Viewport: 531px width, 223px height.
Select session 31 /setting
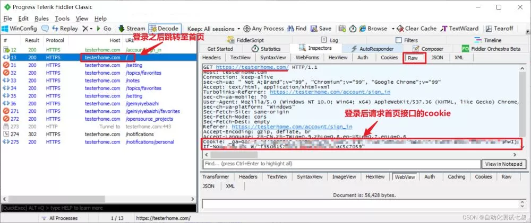pyautogui.click(x=99, y=65)
